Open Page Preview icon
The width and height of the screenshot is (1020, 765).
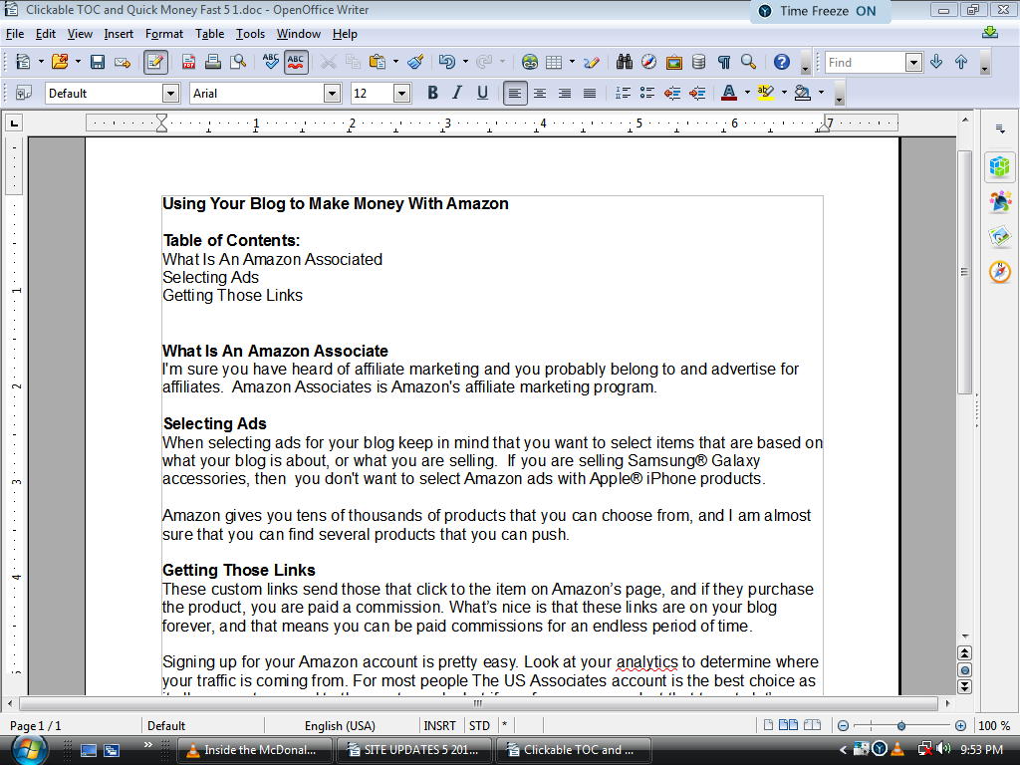[x=238, y=62]
